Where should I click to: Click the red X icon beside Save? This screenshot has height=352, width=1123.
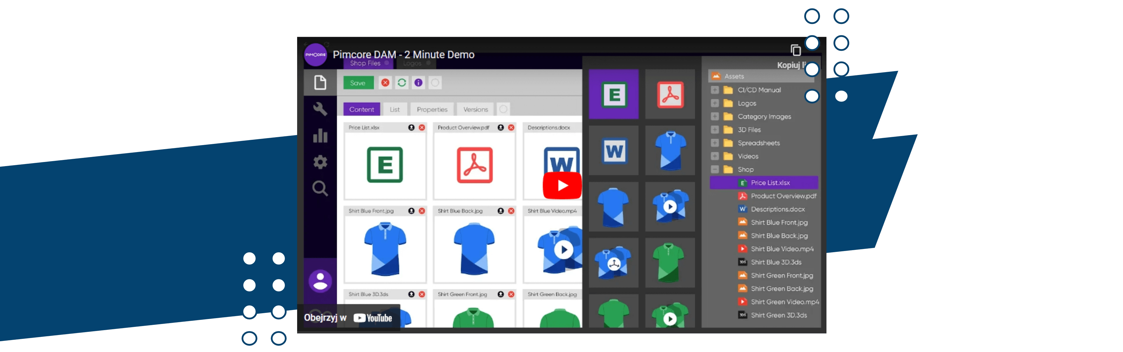tap(385, 83)
